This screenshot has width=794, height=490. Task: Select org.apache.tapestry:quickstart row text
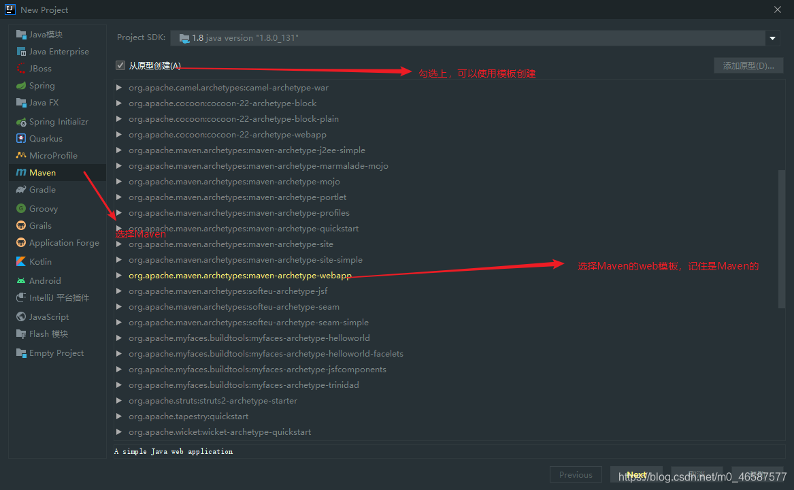188,416
